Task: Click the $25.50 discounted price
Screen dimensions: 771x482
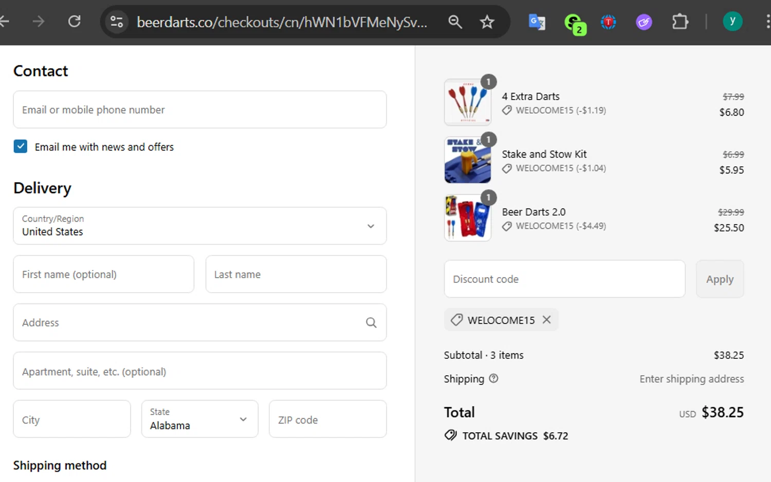Action: click(729, 227)
